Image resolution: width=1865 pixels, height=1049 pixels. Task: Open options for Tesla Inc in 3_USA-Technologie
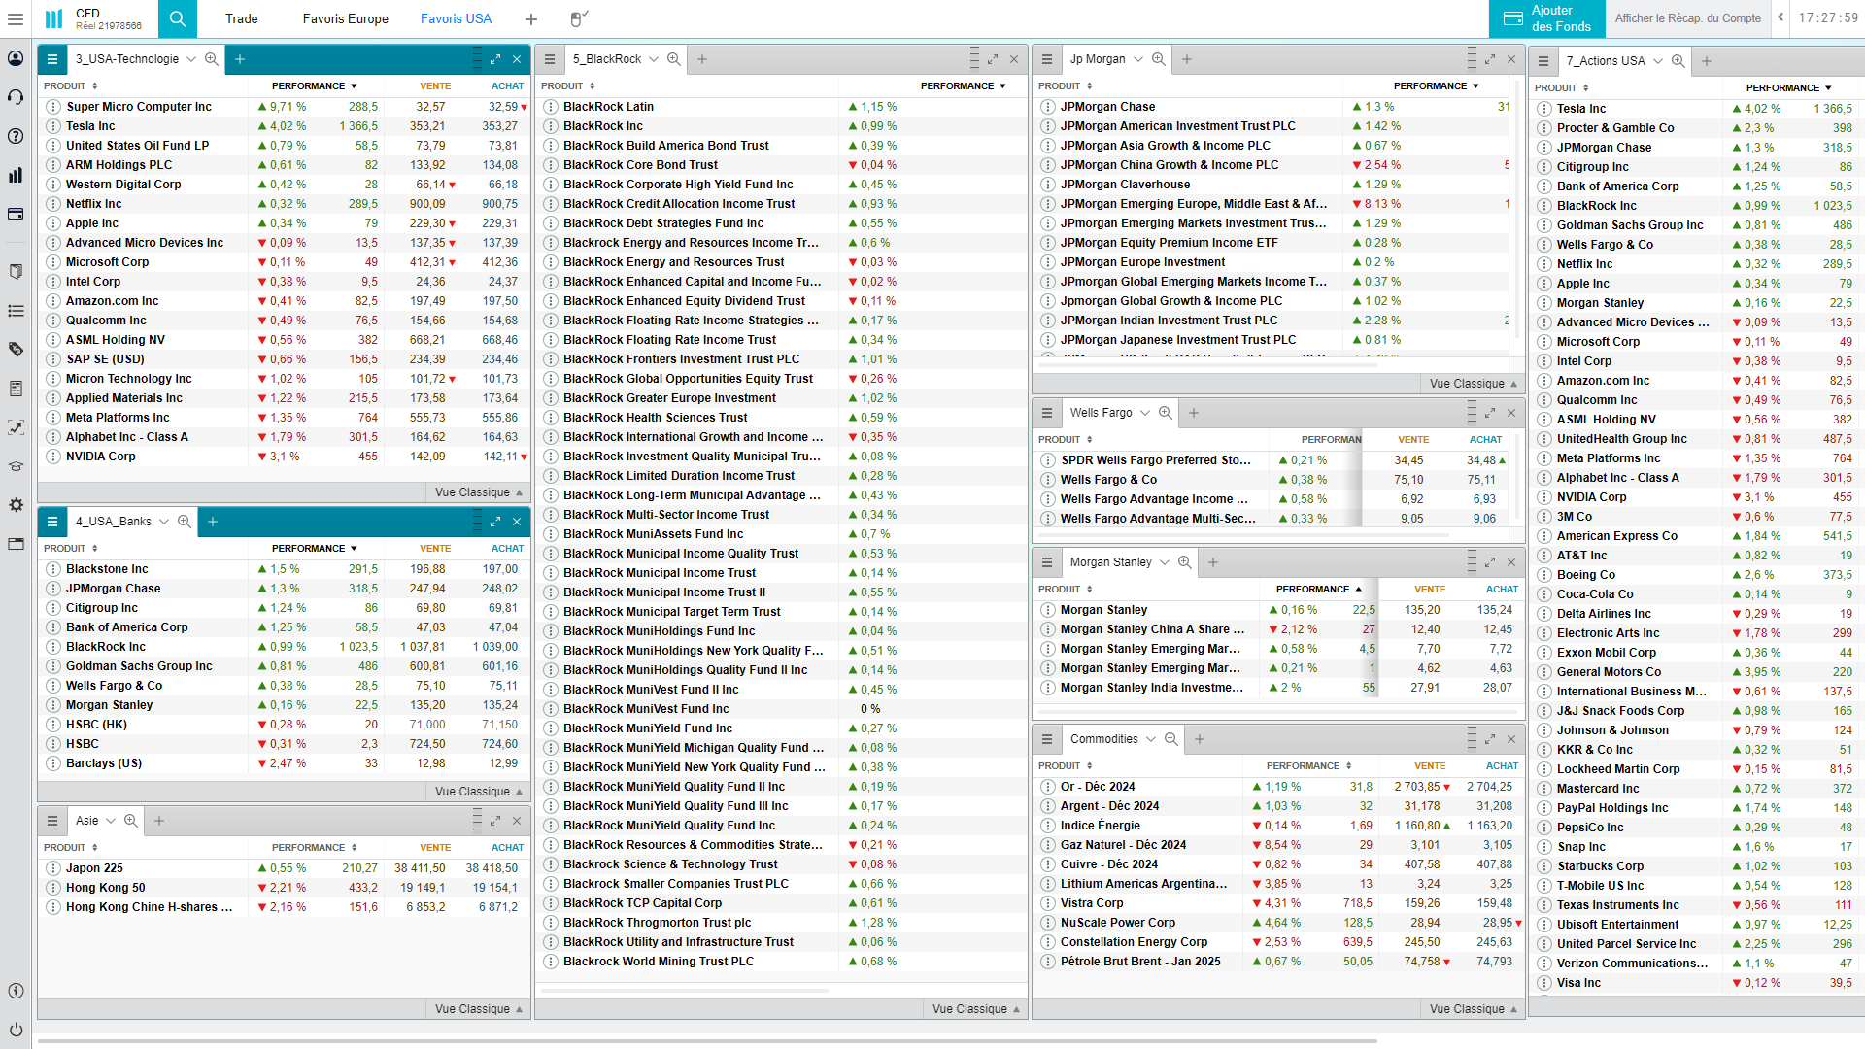click(x=54, y=126)
